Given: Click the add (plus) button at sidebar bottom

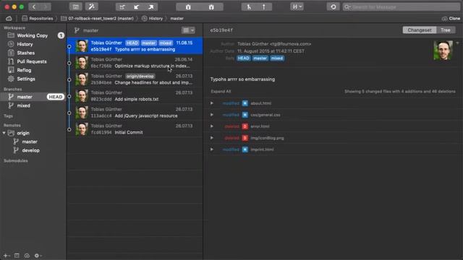Looking at the screenshot, I should click(6, 256).
